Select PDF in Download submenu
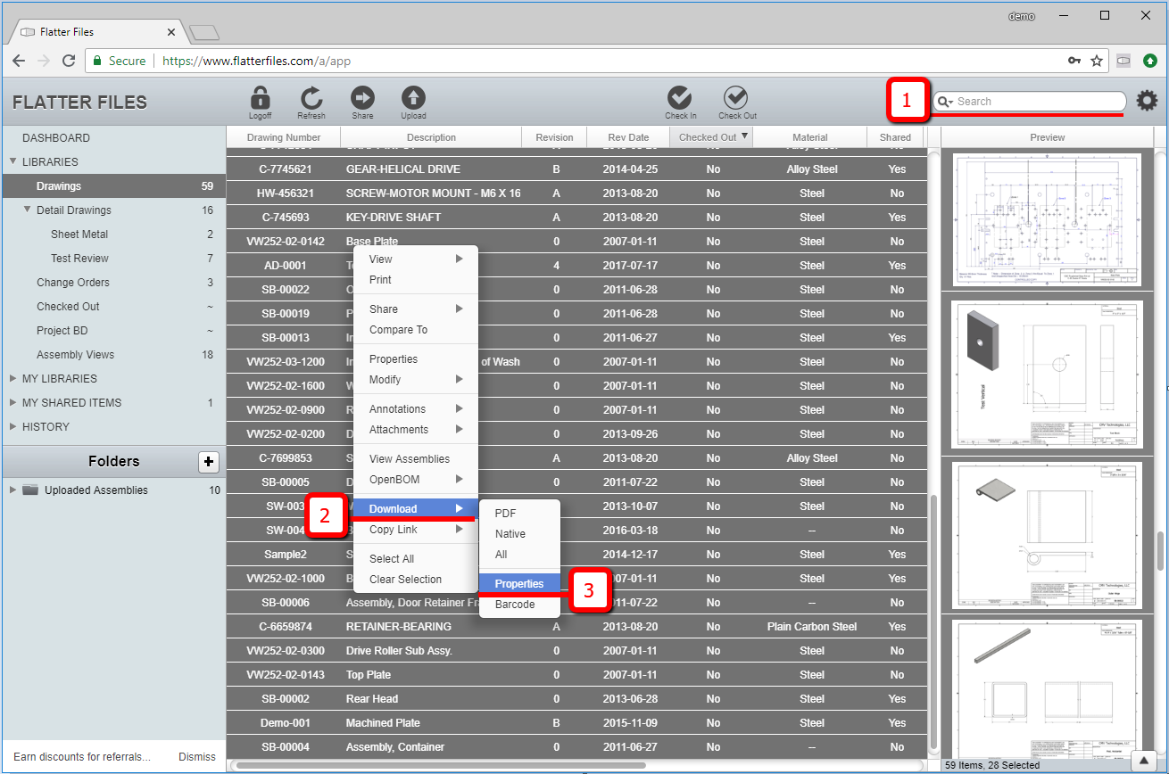1169x774 pixels. 519,513
